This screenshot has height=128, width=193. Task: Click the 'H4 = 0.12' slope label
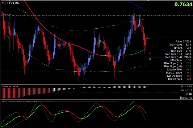[x=187, y=90]
